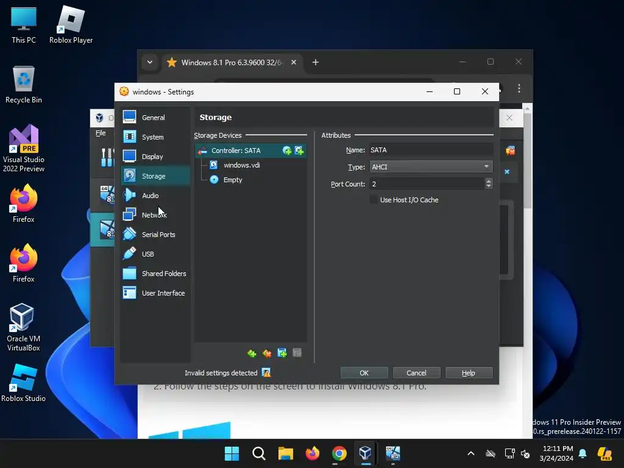624x468 pixels.
Task: Confirm settings with OK button
Action: (364, 373)
